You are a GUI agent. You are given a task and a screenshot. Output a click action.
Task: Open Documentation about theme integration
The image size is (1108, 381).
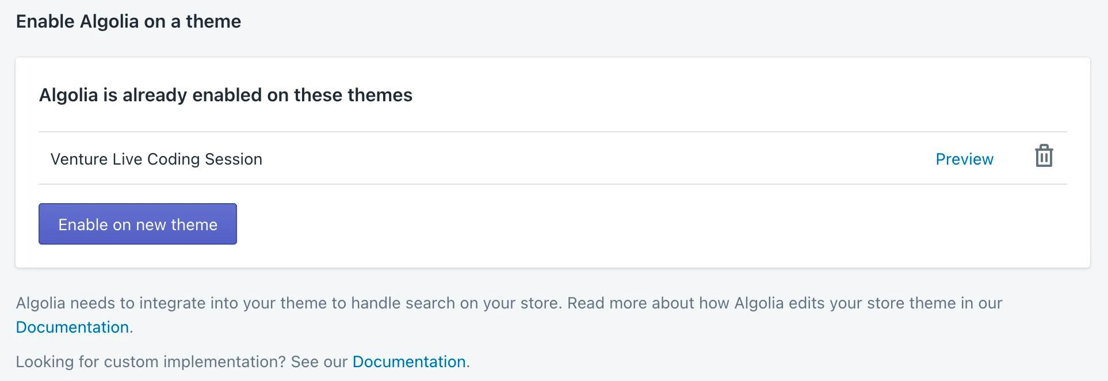pyautogui.click(x=72, y=326)
